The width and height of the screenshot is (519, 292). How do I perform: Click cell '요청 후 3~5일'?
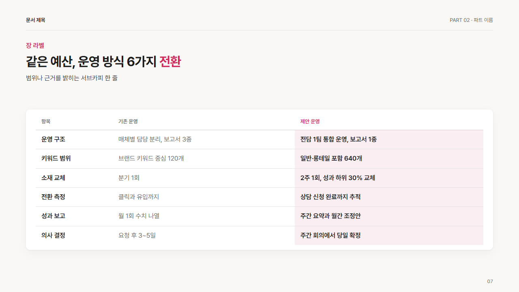pyautogui.click(x=137, y=235)
